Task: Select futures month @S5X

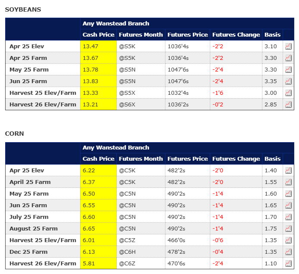Action: click(x=127, y=93)
